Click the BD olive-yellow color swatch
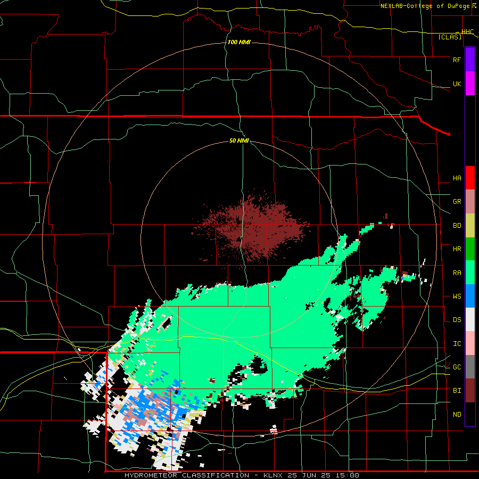Image resolution: width=479 pixels, height=479 pixels. coord(470,226)
